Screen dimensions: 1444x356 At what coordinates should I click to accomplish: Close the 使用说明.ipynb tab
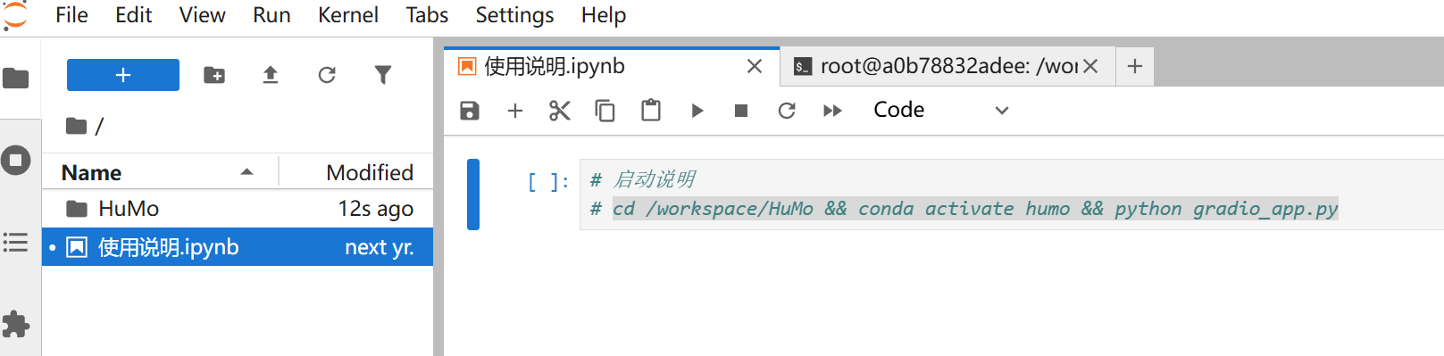point(755,66)
